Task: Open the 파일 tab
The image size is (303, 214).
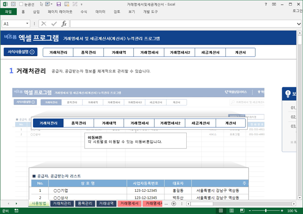Action: 8,12
